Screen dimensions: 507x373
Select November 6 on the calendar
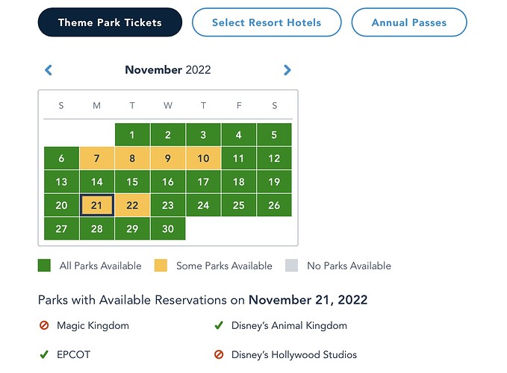click(x=61, y=158)
